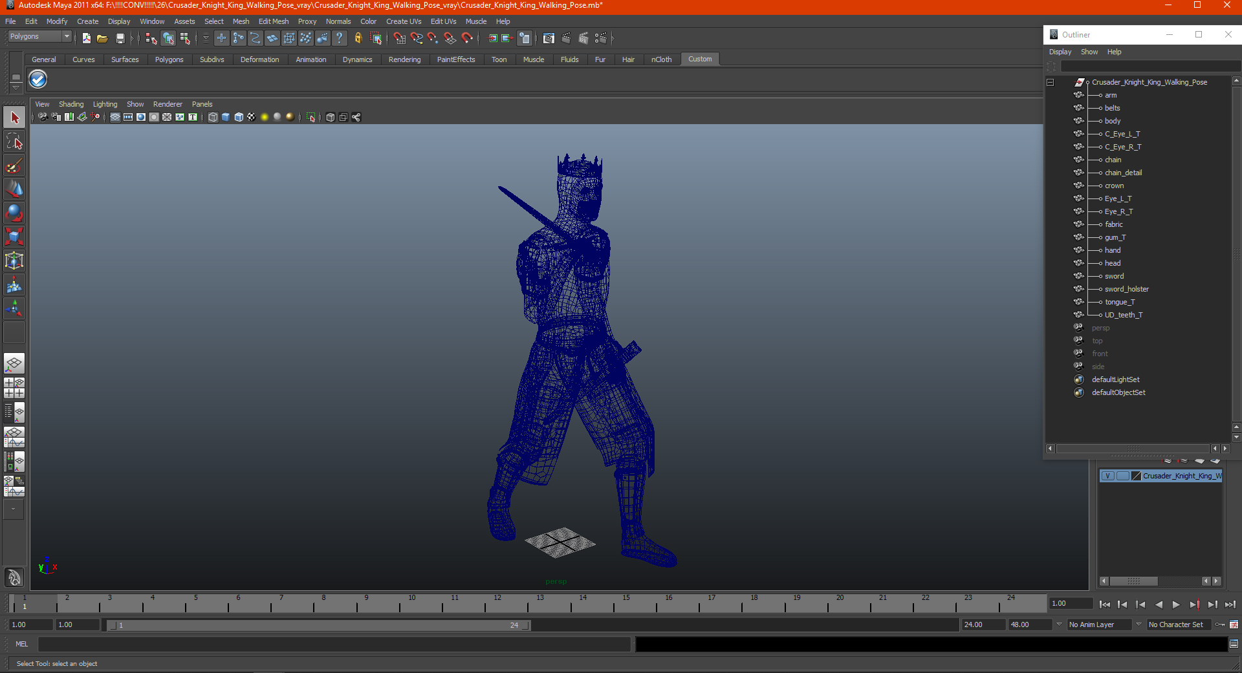
Task: Toggle smooth shade all in viewport
Action: pos(226,117)
